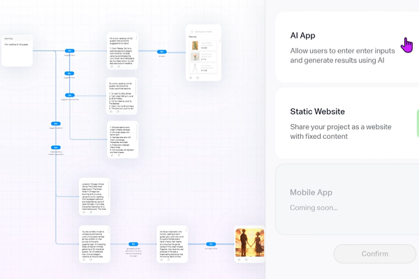This screenshot has height=279, width=419.
Task: Select the Chicago venue location text card
Action: click(94, 197)
